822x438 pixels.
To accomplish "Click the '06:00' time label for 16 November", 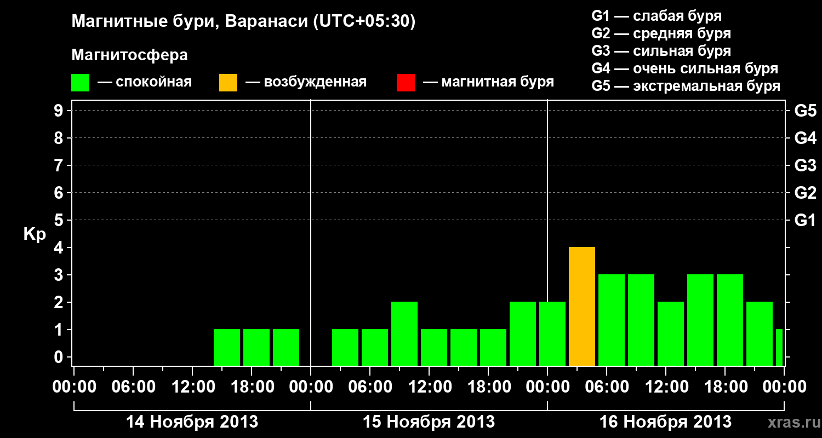I will point(606,387).
